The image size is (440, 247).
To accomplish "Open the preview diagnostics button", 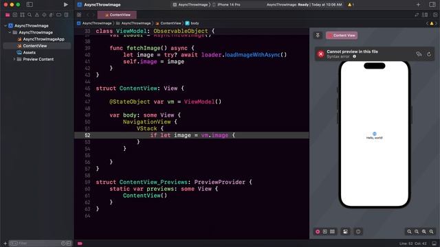I will pyautogui.click(x=419, y=54).
